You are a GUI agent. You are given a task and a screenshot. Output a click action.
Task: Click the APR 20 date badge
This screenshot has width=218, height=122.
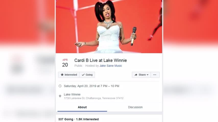click(65, 63)
